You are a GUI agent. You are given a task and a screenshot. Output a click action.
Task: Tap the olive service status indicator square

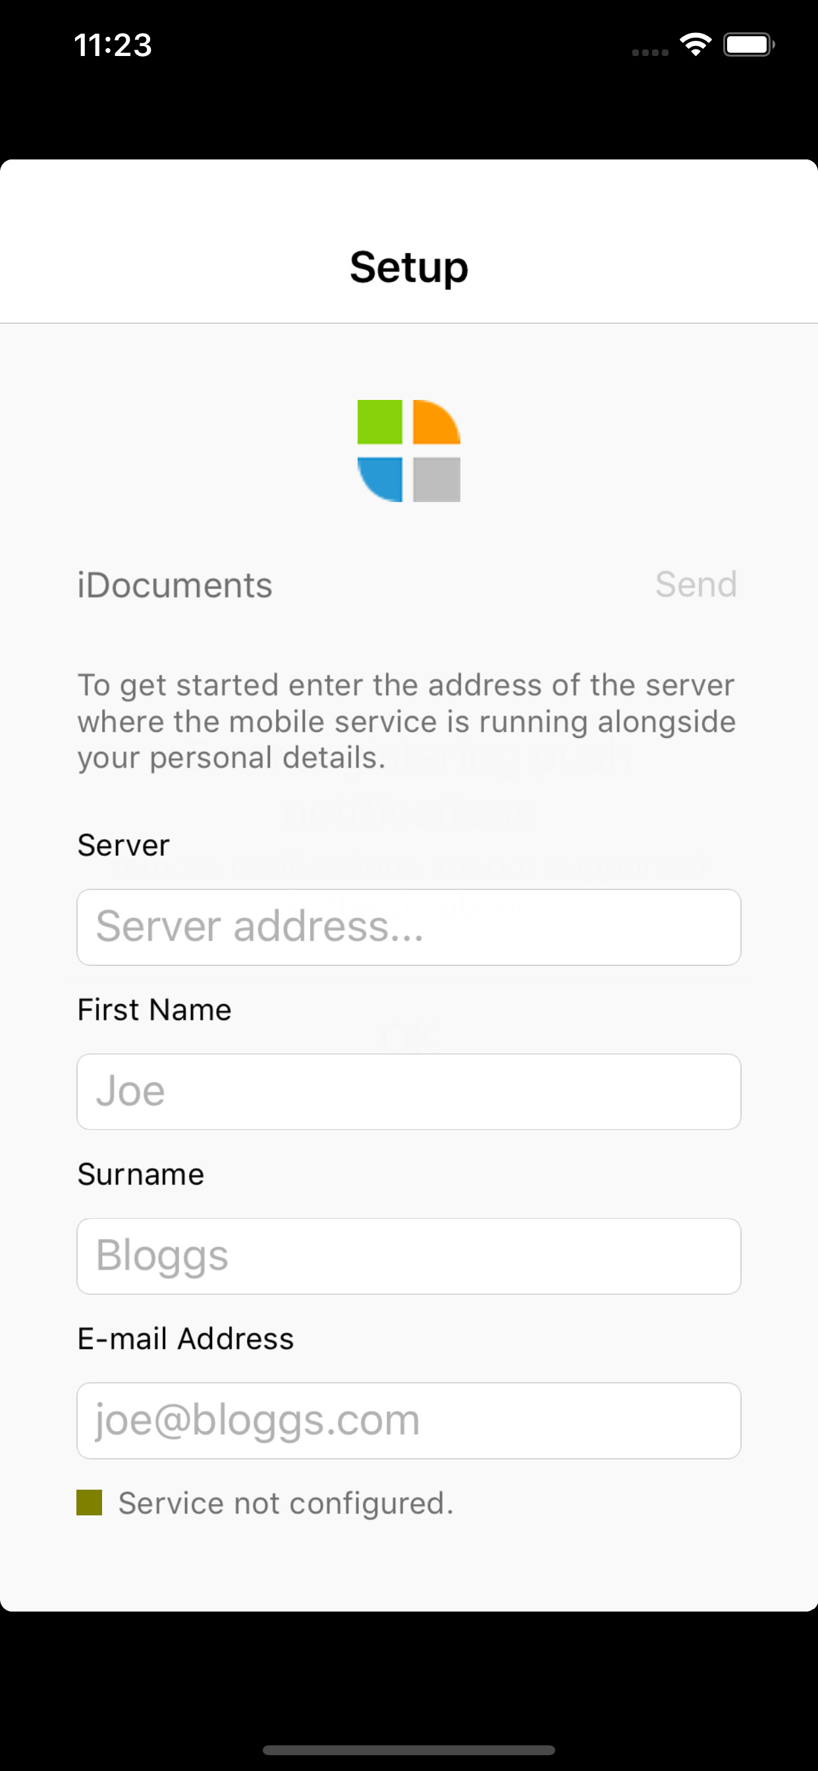pyautogui.click(x=90, y=1502)
